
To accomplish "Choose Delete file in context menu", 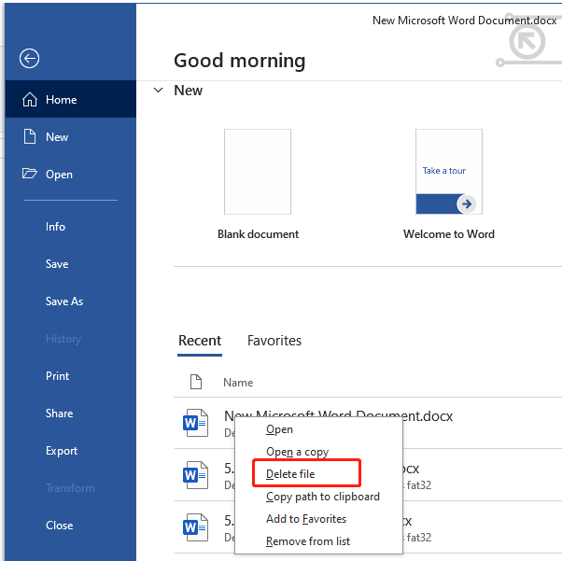I will (318, 474).
